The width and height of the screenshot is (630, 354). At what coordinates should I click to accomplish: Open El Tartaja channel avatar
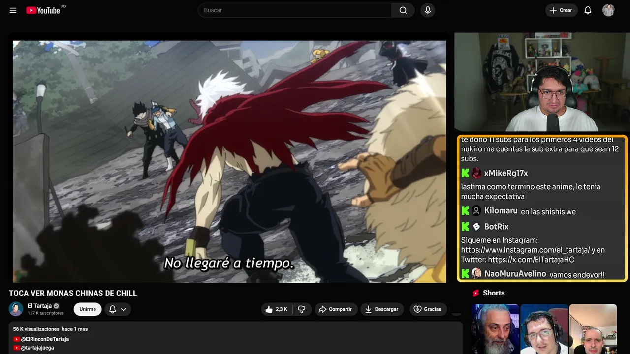16,309
